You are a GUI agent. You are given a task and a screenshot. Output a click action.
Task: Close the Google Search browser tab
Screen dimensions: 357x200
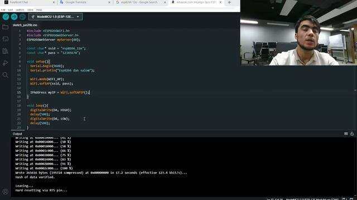(165, 2)
